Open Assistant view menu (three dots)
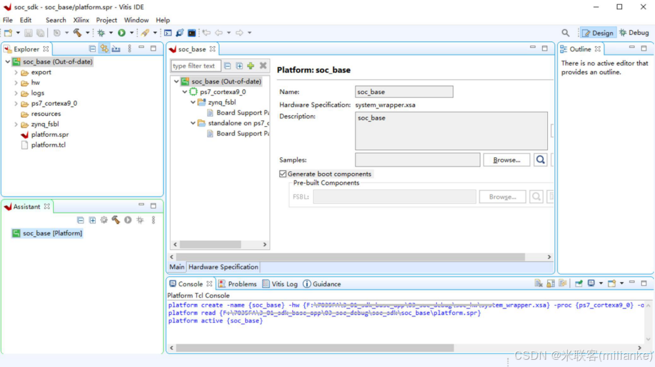 [x=153, y=220]
